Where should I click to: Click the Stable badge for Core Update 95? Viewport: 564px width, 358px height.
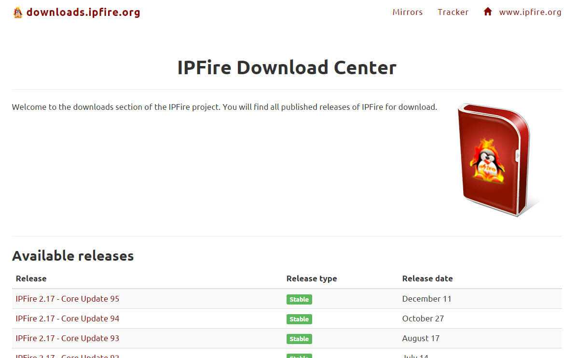299,299
